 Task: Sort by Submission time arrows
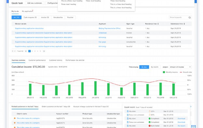[184, 24]
